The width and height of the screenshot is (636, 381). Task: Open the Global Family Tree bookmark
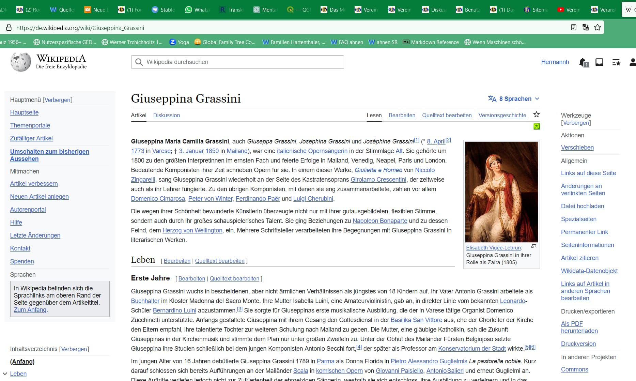coord(225,42)
